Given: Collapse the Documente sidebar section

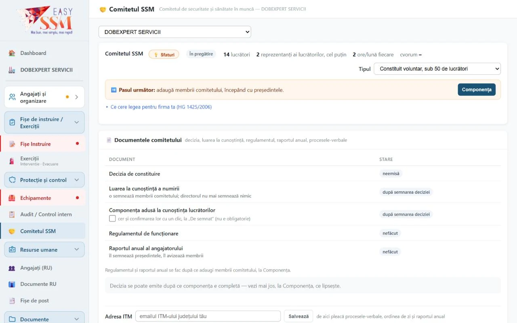Looking at the screenshot, I should click(x=76, y=319).
